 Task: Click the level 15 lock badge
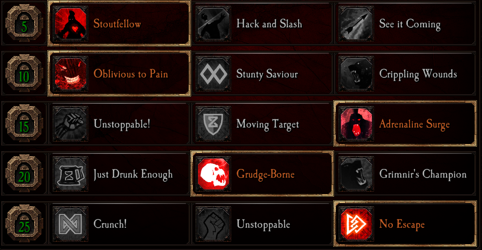pyautogui.click(x=24, y=123)
